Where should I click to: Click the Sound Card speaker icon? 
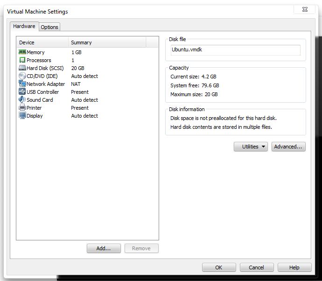(x=22, y=99)
